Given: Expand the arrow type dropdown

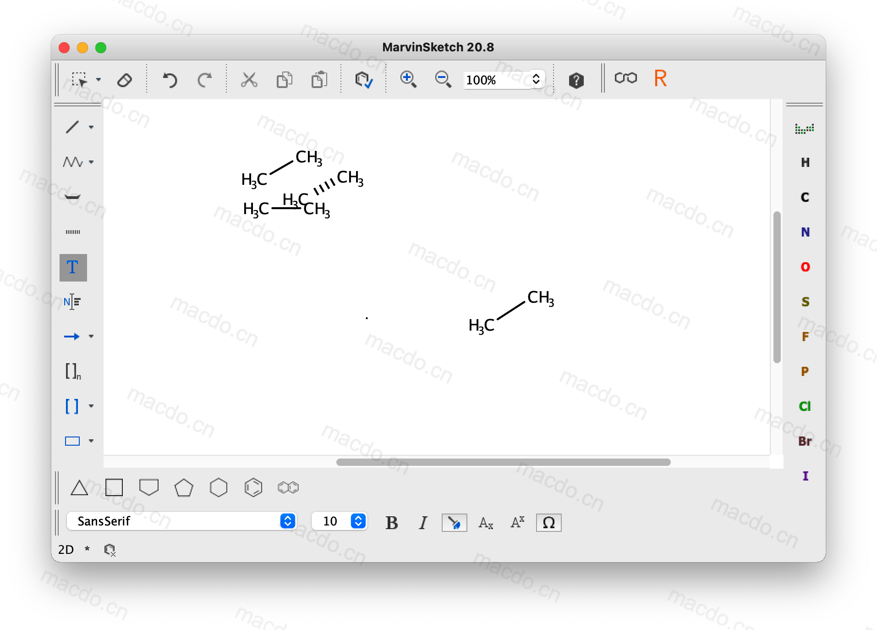Looking at the screenshot, I should pos(91,337).
